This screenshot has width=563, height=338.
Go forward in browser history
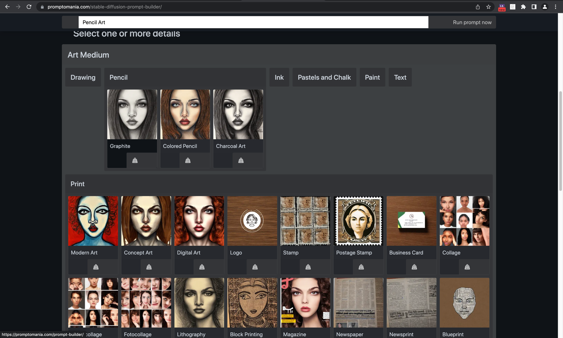tap(18, 7)
